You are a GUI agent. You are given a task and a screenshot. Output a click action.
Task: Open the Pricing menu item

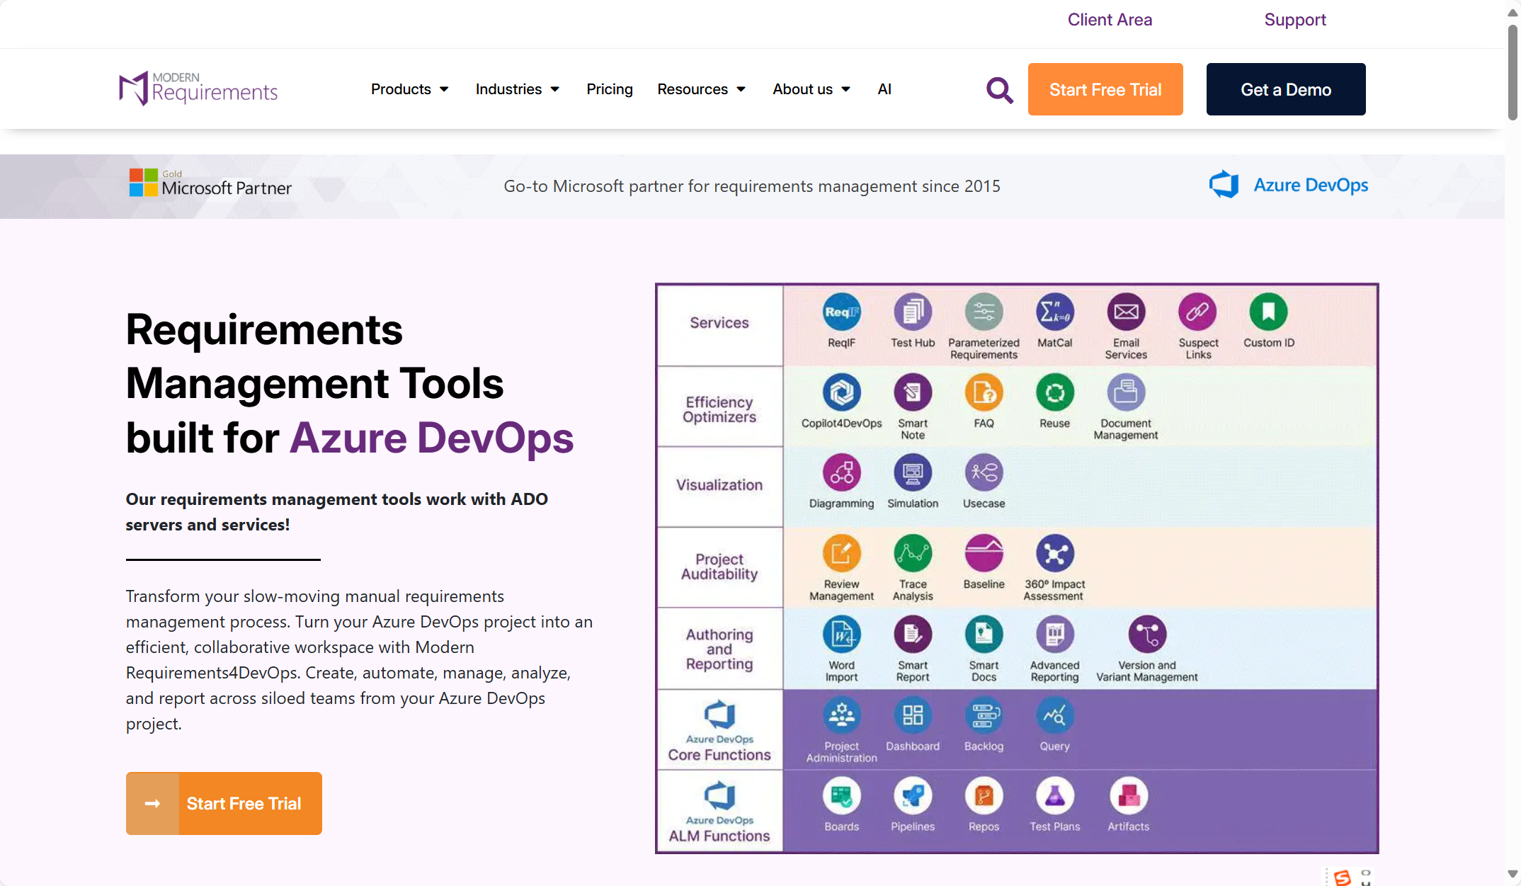pos(609,89)
